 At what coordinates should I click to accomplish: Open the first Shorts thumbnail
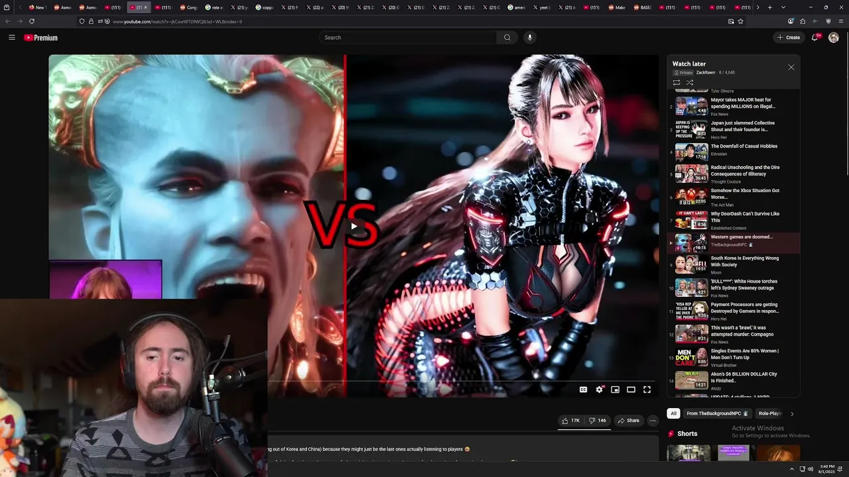[x=688, y=453]
